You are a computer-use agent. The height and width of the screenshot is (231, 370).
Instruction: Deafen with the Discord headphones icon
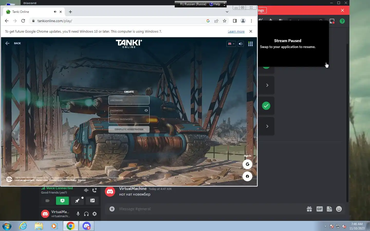click(86, 214)
